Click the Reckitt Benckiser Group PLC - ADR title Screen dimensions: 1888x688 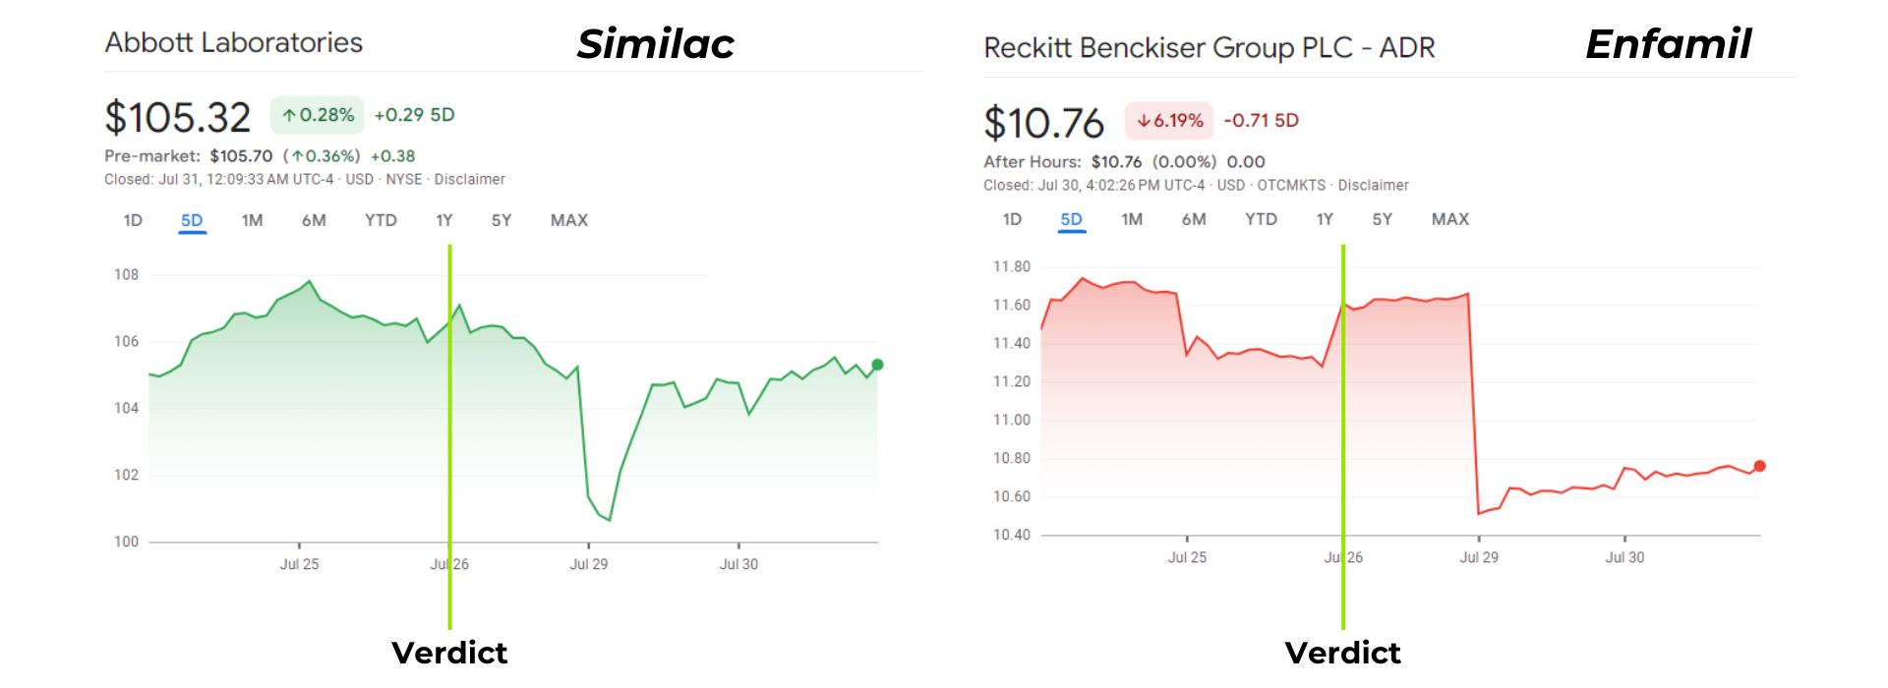(1209, 48)
